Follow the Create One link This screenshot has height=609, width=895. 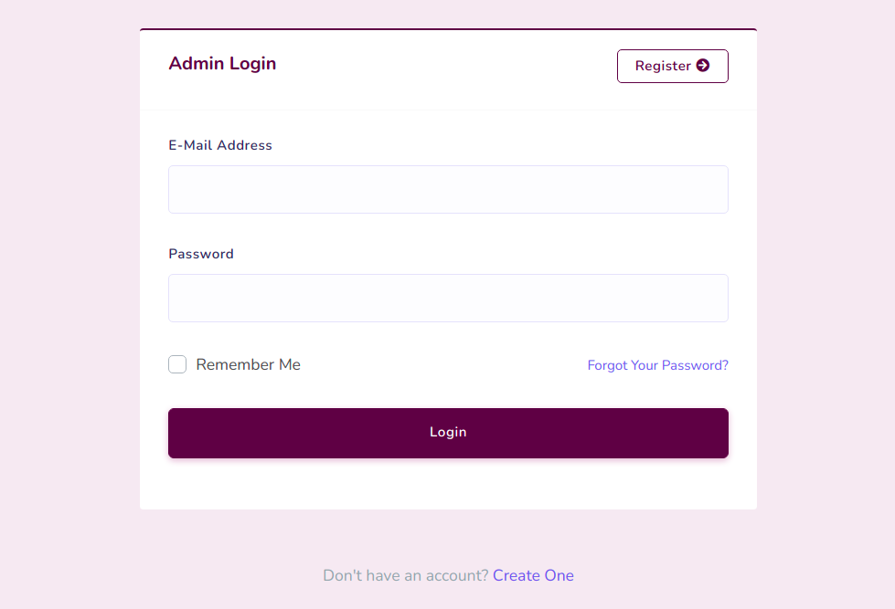[x=533, y=575]
